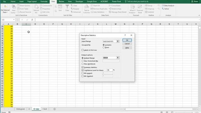Collapse the ribbon with the chevron
The image size is (201, 113).
(x=199, y=15)
